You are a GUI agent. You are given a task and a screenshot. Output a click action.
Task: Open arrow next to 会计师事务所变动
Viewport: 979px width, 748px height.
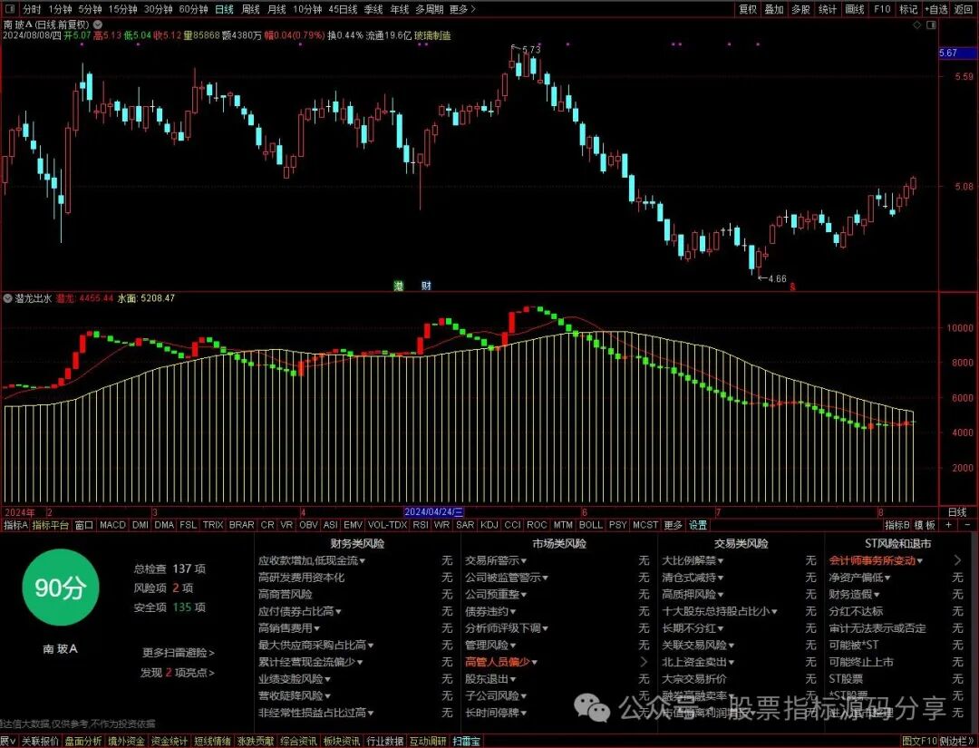pos(958,560)
